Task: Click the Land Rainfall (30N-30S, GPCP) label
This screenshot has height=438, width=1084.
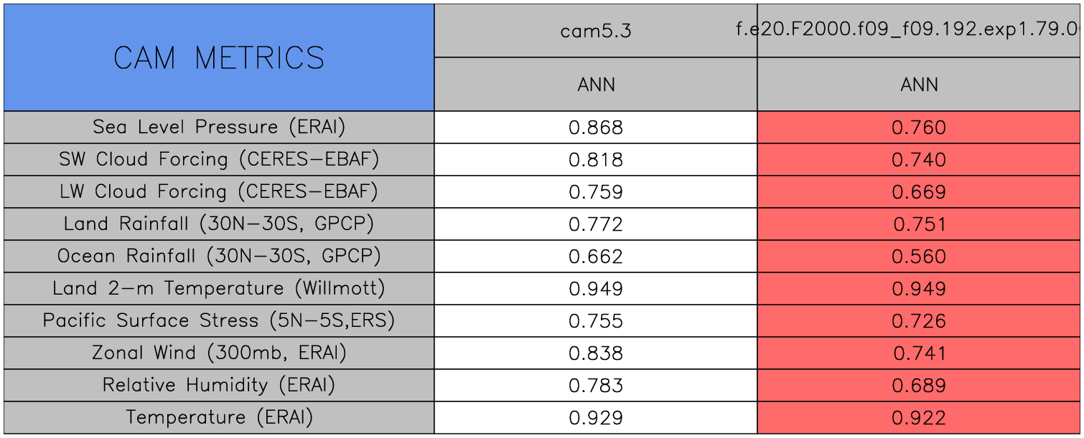Action: coord(219,224)
